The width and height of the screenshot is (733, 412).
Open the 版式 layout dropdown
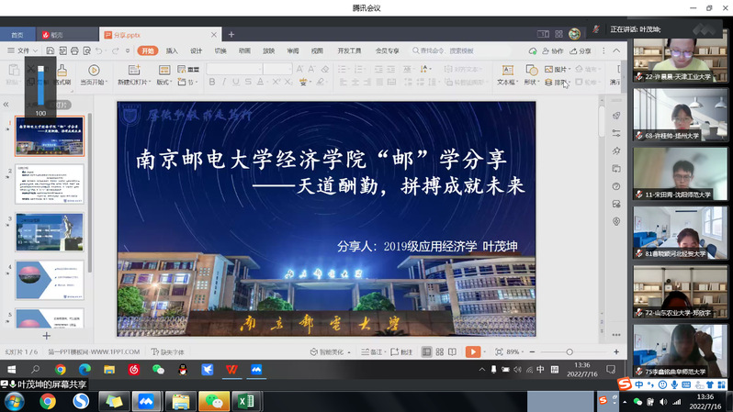(164, 82)
